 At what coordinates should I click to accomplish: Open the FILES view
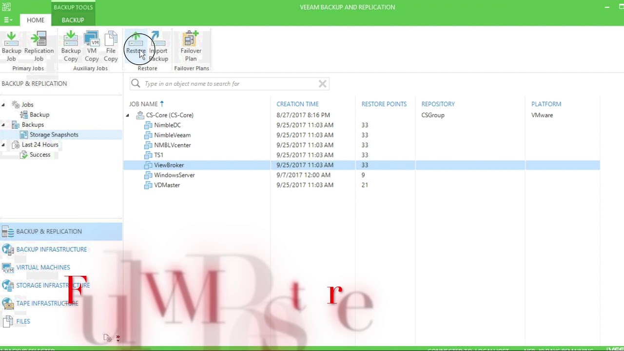[x=61, y=321]
